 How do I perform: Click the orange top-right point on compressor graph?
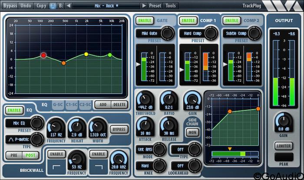coord(258,109)
